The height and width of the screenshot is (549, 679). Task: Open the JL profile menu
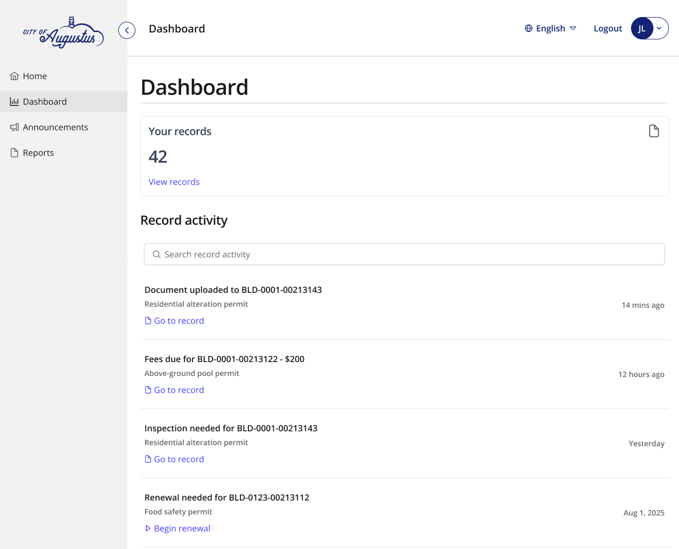coord(649,28)
